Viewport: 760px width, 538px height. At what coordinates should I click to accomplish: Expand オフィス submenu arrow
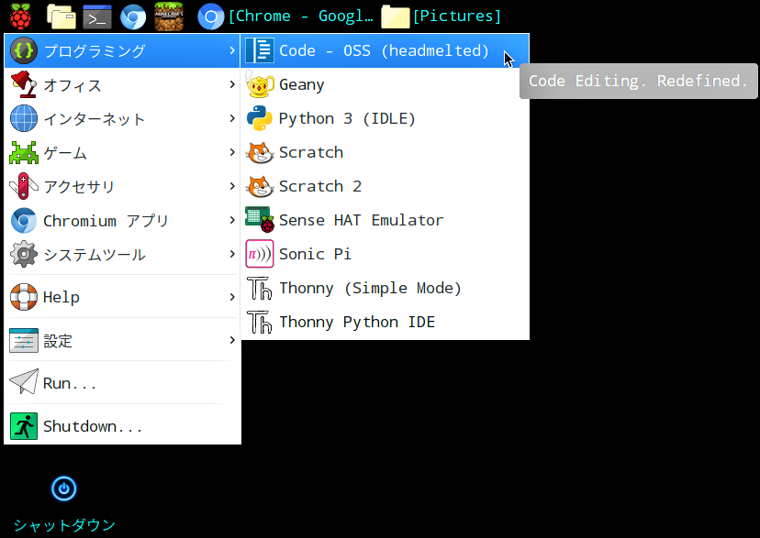point(232,84)
